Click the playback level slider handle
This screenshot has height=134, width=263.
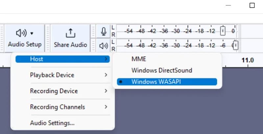(x=235, y=45)
